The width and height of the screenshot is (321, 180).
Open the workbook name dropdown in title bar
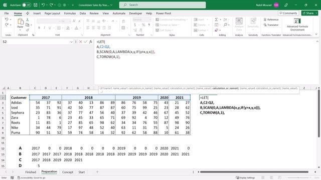(x=111, y=5)
